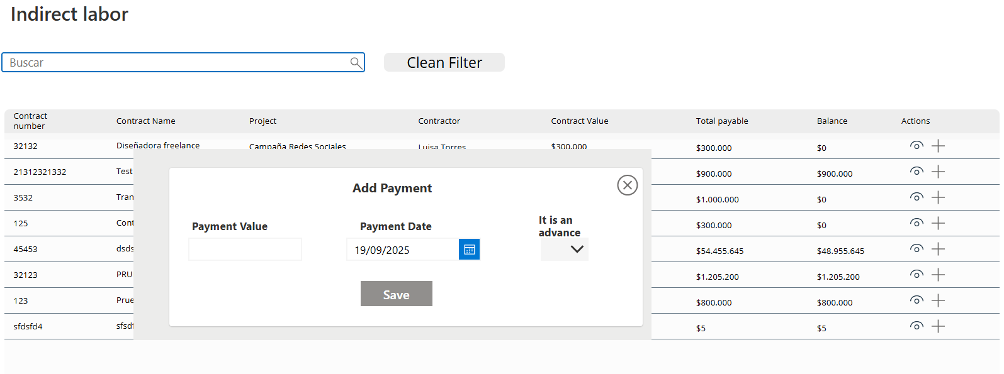Expand the 'It is an advance' dropdown
This screenshot has width=1004, height=374.
click(x=565, y=250)
